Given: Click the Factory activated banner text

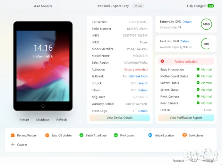Looking at the screenshot, I should pyautogui.click(x=186, y=61).
